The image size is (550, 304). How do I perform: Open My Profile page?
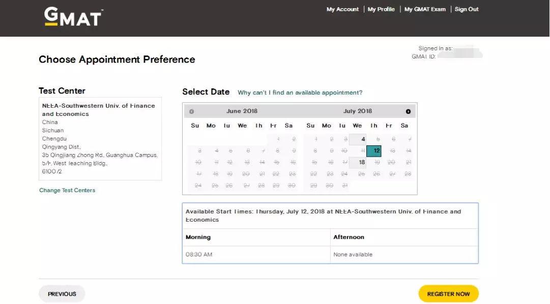[381, 9]
